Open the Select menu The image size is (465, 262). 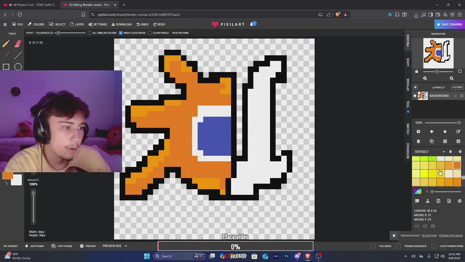57,24
